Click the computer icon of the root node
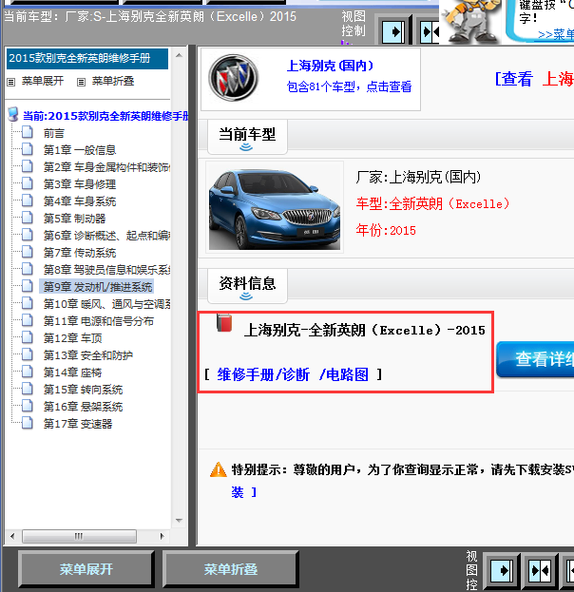574x592 pixels. pos(13,114)
